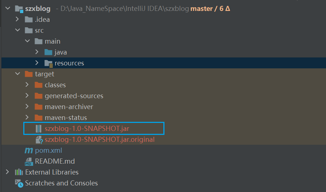Click the resources folder icon

coord(48,63)
